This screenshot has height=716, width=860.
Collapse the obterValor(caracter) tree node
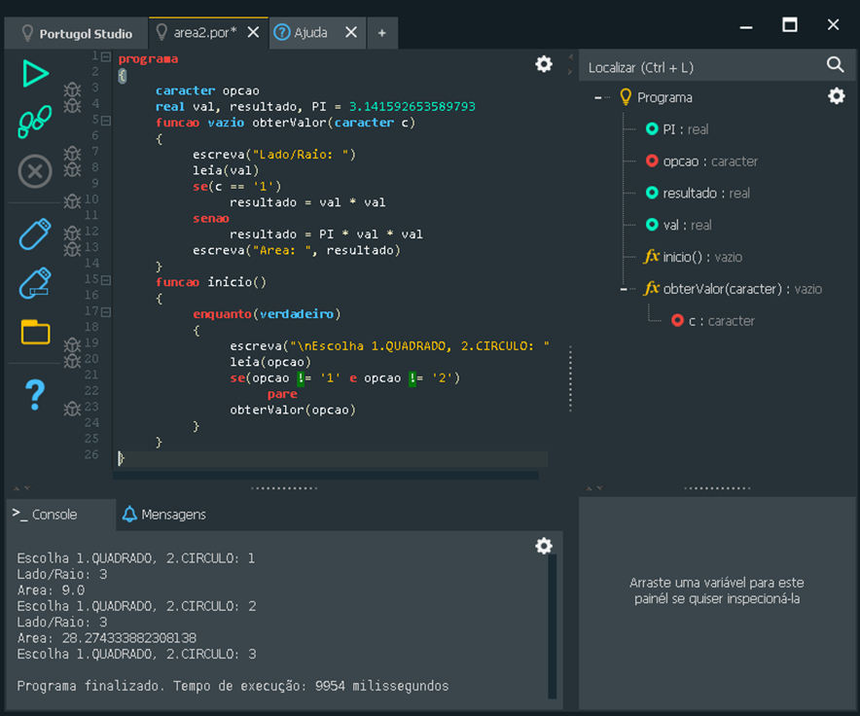point(624,289)
